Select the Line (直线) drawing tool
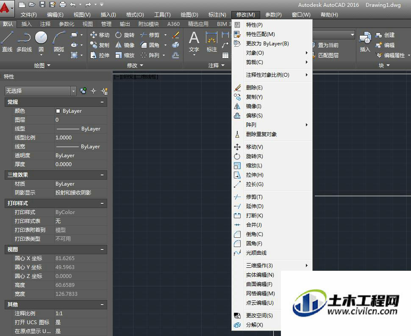The height and width of the screenshot is (336, 411). pos(7,42)
